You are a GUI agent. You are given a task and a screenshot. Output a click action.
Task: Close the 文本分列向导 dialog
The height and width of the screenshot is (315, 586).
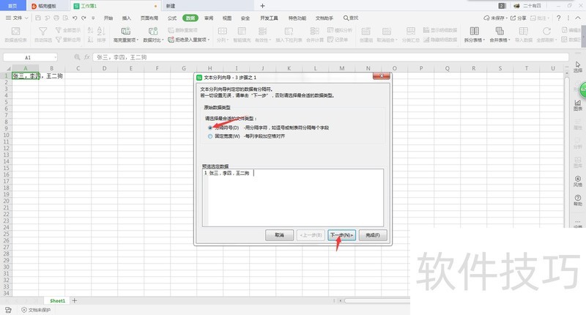(382, 76)
